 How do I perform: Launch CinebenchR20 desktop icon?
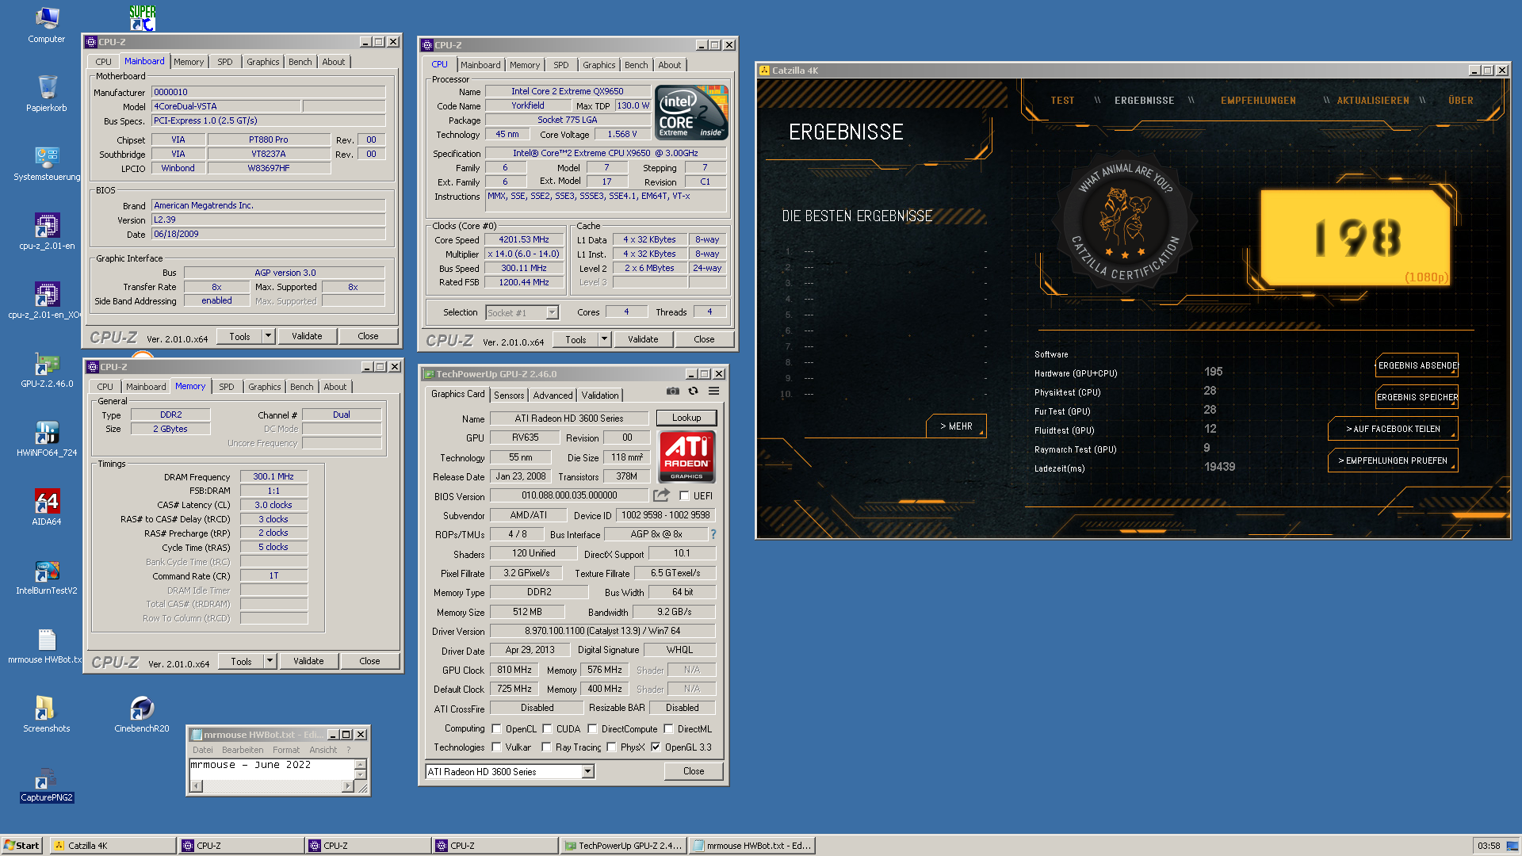[x=142, y=713]
